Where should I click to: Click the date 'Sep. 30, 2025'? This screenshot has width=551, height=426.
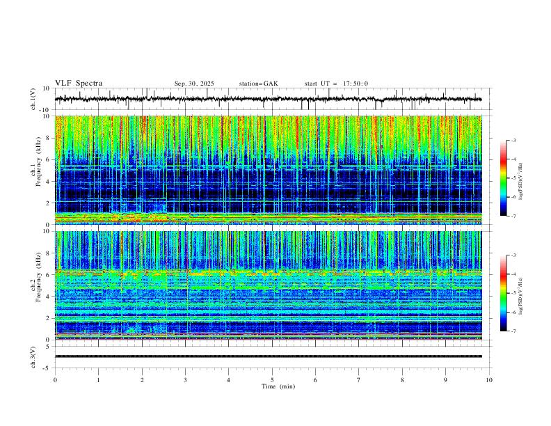click(x=194, y=84)
